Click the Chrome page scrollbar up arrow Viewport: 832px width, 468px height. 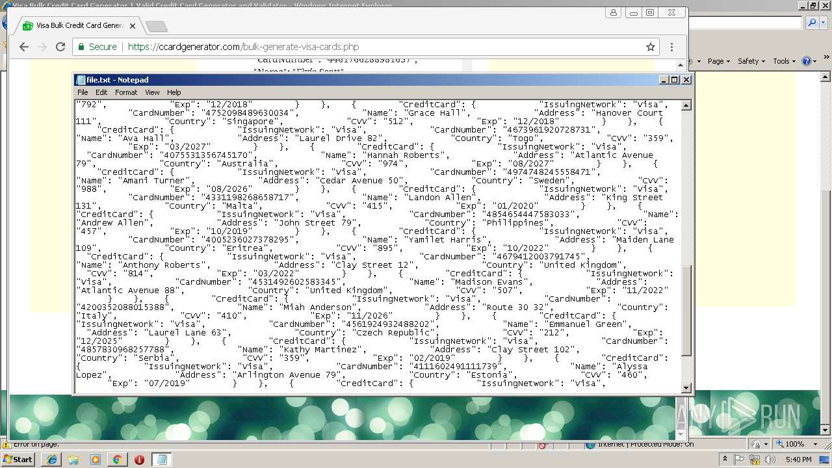(x=681, y=64)
